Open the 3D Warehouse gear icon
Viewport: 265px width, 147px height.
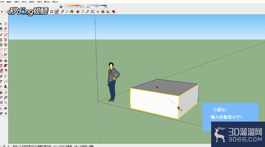98,11
